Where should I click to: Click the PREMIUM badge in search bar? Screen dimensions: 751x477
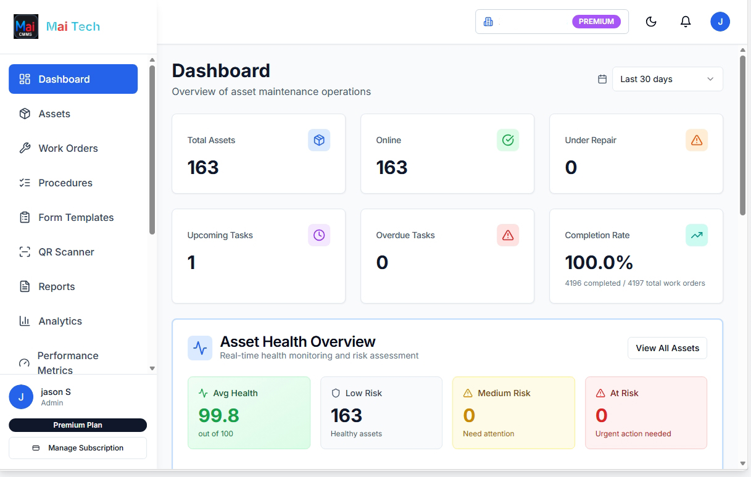pos(595,21)
